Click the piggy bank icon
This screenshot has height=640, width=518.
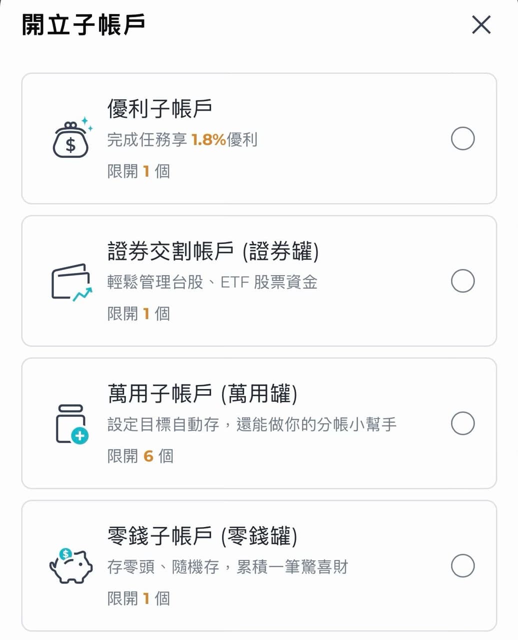[x=71, y=566]
